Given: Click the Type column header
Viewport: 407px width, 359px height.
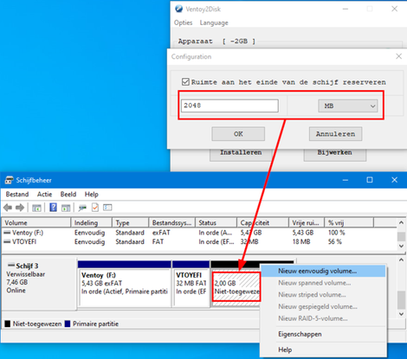Looking at the screenshot, I should tap(130, 222).
